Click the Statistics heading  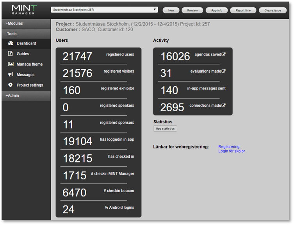pos(163,122)
